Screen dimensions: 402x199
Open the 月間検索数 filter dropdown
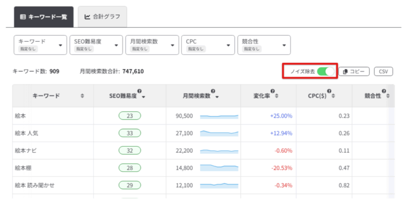point(152,45)
